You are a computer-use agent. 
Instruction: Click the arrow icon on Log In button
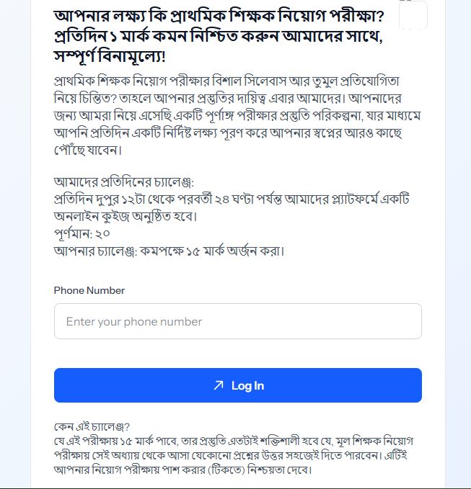(219, 385)
